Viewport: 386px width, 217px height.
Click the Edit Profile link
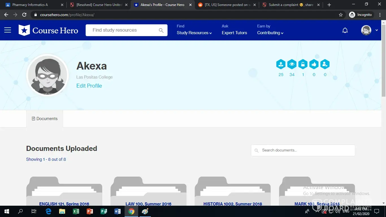point(89,86)
